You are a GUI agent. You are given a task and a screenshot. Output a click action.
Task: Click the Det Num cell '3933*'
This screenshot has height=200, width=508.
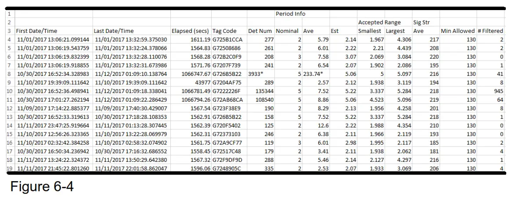[x=260, y=73]
